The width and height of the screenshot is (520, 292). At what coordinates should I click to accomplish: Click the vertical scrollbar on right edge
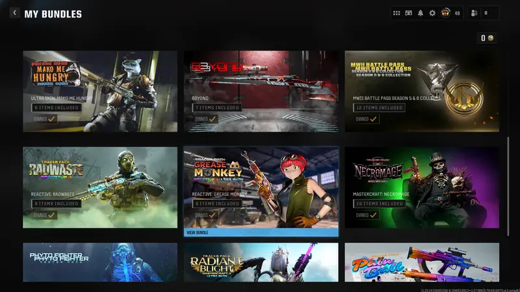tap(508, 184)
